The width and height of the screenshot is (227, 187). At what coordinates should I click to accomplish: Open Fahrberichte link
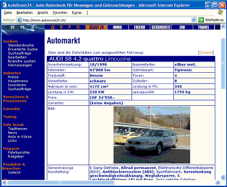19,153
